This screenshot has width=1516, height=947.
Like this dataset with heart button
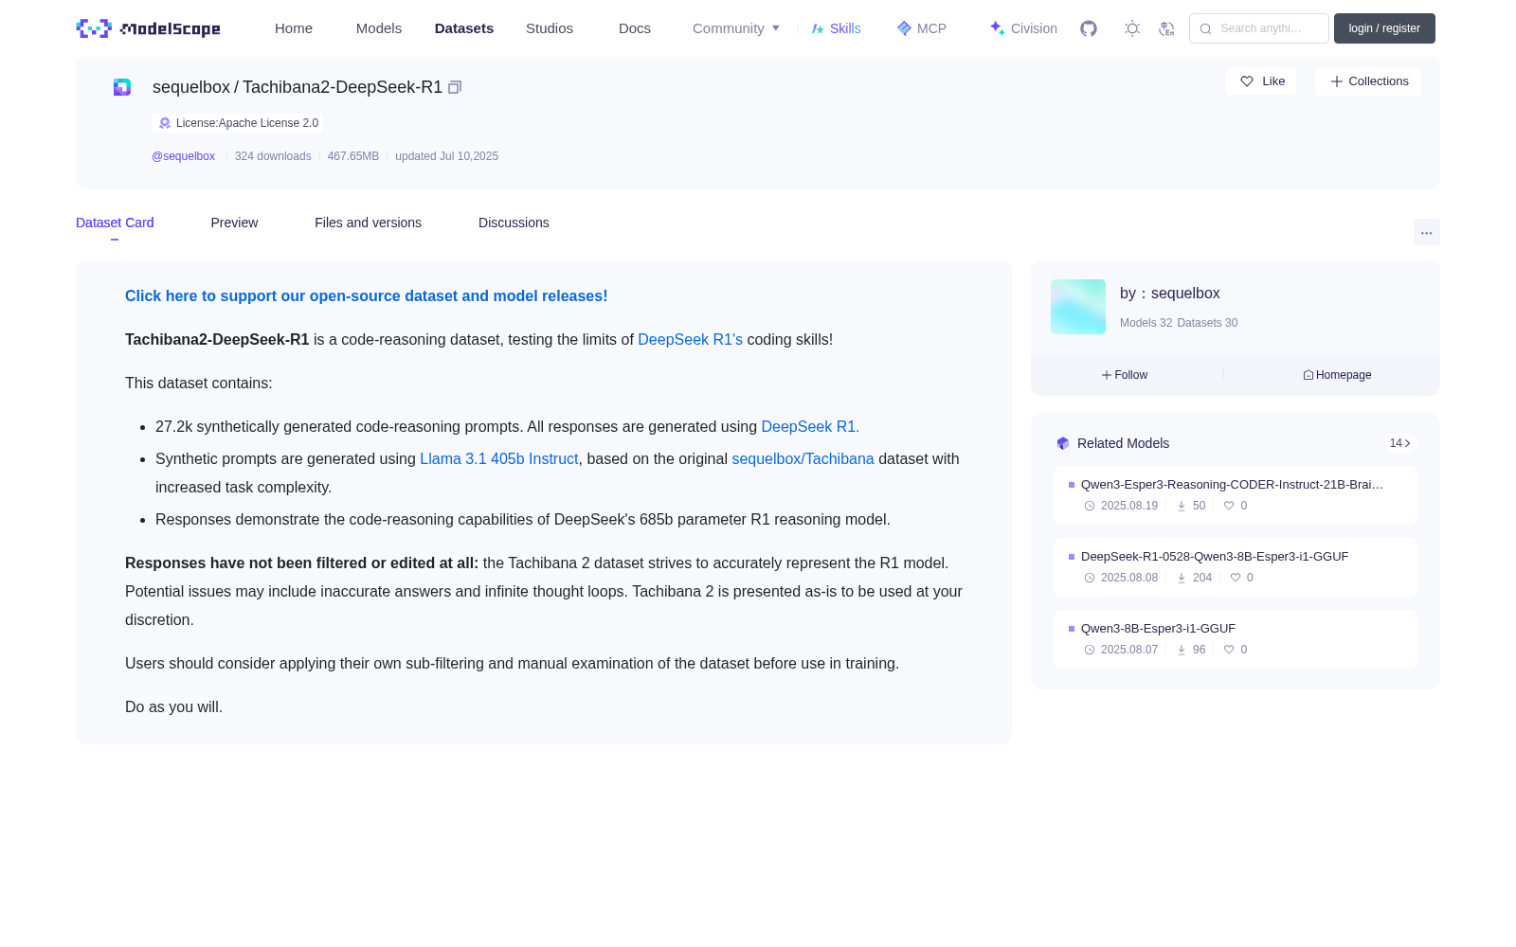point(1261,81)
